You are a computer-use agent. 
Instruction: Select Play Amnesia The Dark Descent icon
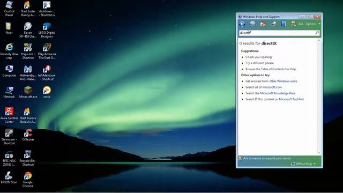[47, 51]
